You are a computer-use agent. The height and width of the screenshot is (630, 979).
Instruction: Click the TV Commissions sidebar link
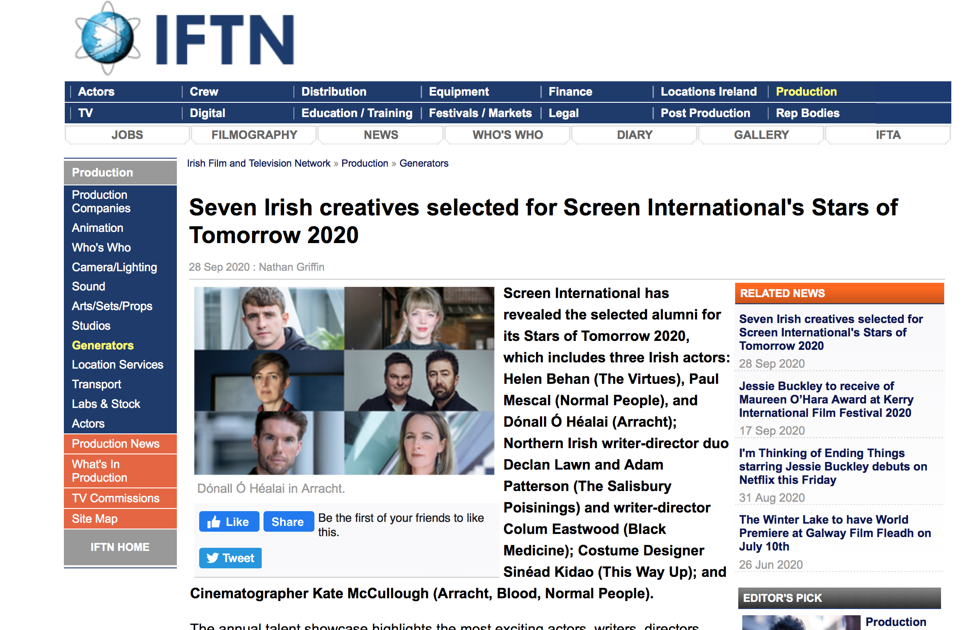point(116,498)
